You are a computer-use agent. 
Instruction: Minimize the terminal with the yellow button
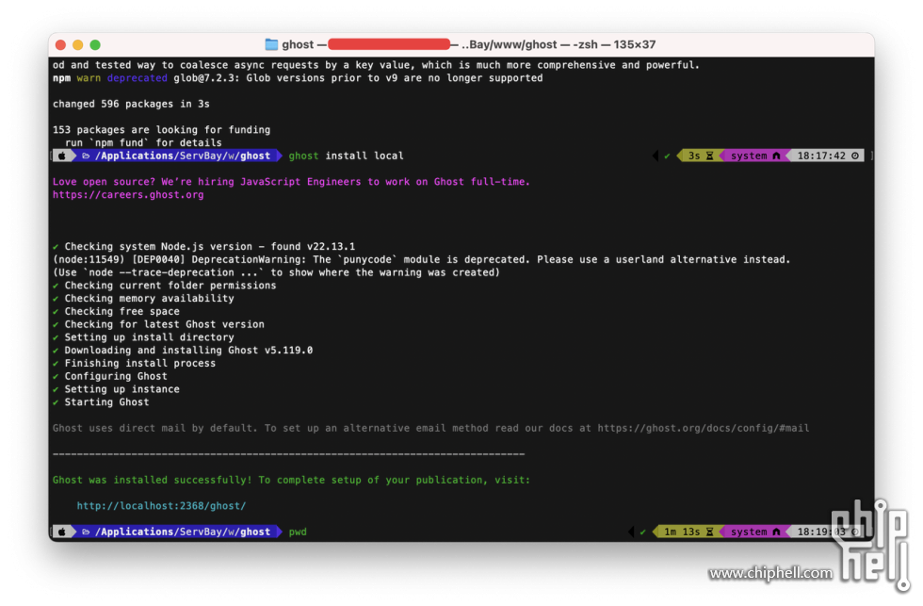point(77,44)
